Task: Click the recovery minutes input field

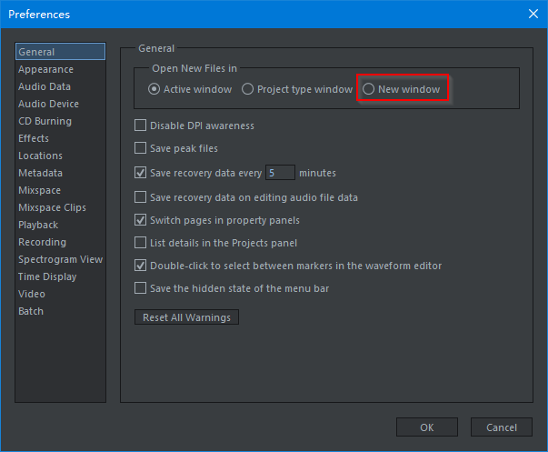Action: pos(281,172)
